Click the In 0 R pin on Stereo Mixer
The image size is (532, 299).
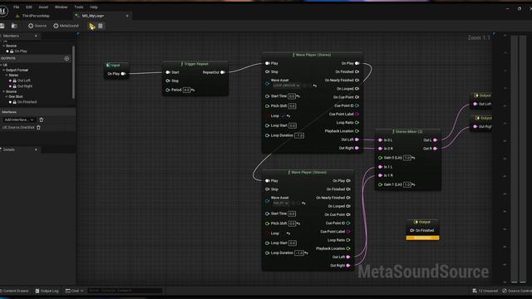(x=380, y=149)
